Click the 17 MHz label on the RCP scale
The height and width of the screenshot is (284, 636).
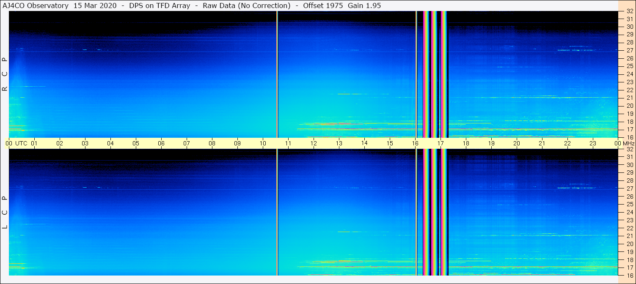tap(629, 129)
